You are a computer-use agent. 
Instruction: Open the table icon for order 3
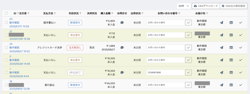(231, 60)
